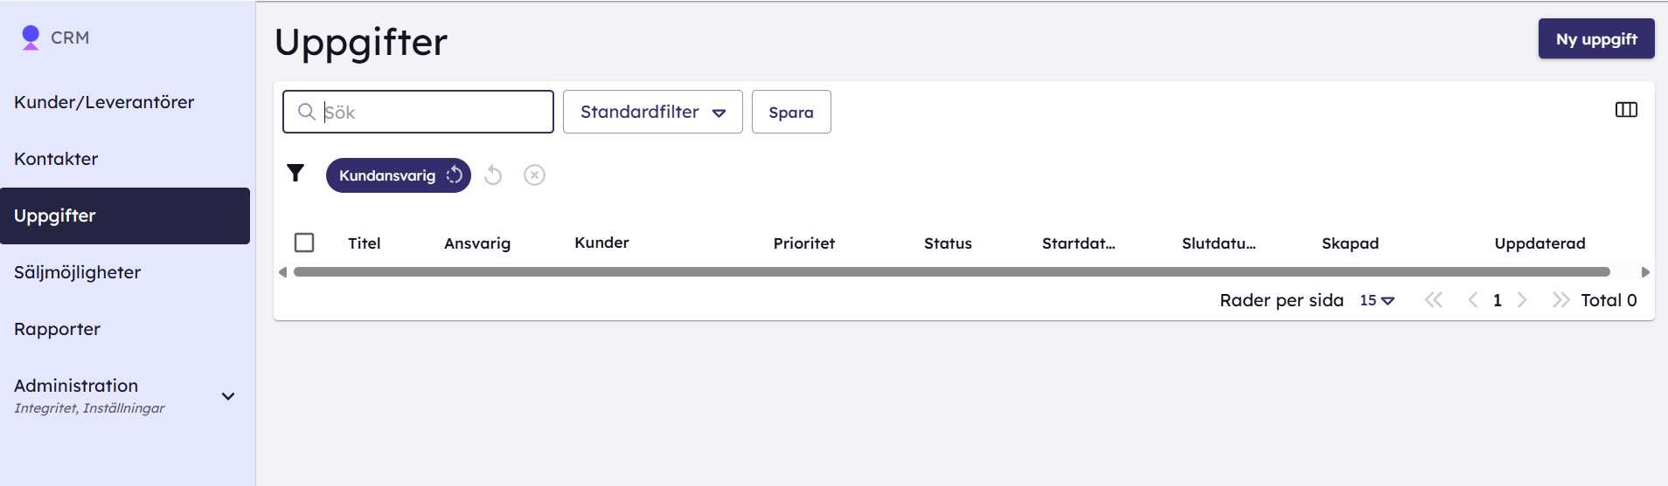This screenshot has height=486, width=1668.
Task: Reset the Kundansvarig filter chip arrow icon
Action: pos(454,175)
